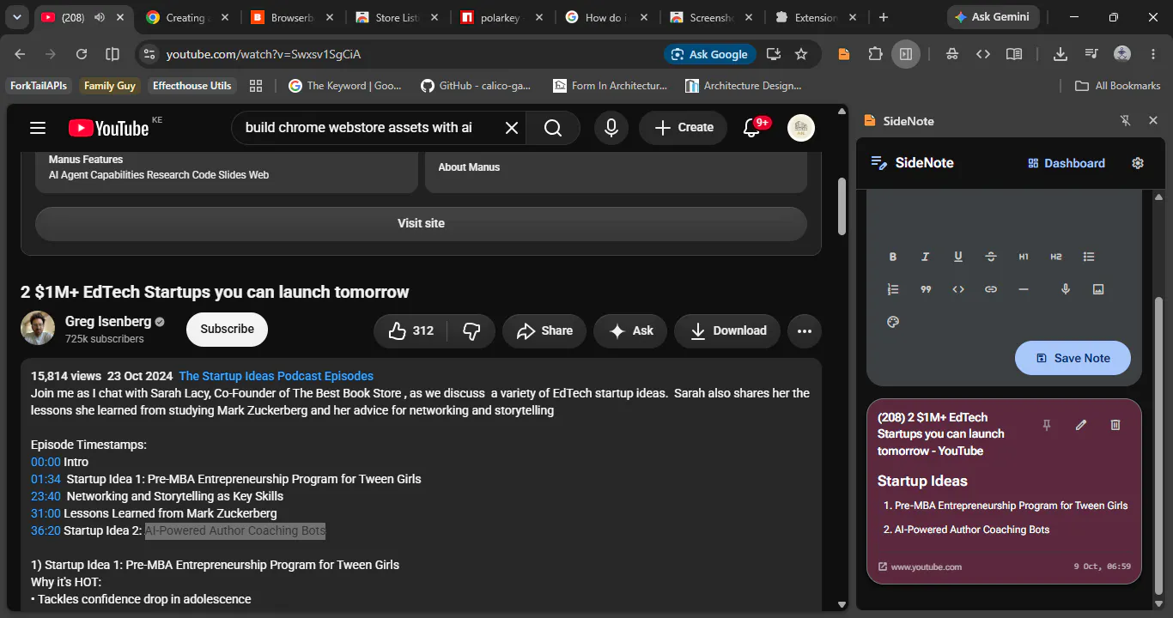This screenshot has width=1173, height=618.
Task: Apply H1 heading in SideNote toolbar
Action: click(x=1024, y=257)
